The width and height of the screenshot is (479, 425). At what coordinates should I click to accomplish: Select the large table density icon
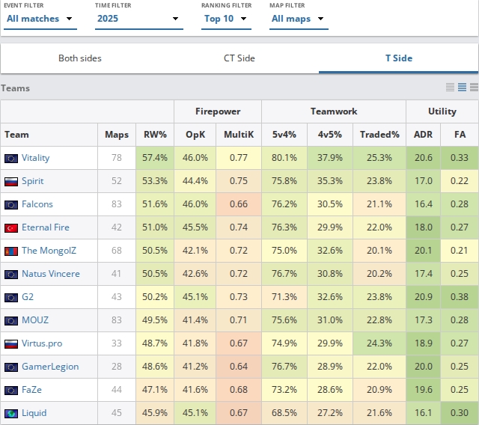474,88
